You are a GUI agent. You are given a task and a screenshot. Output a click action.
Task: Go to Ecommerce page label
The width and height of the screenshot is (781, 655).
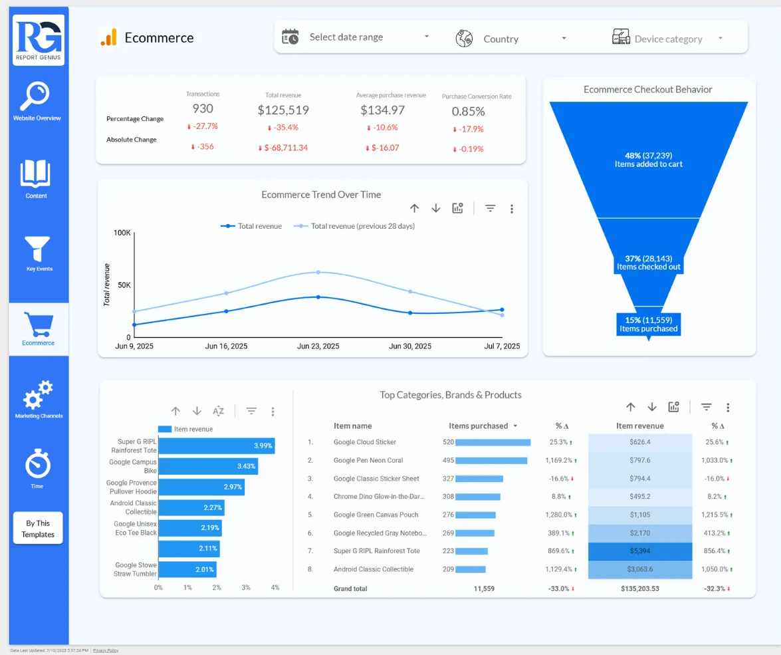39,343
